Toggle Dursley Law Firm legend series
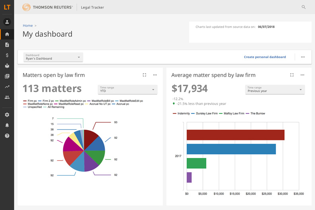The width and height of the screenshot is (315, 210). pos(205,114)
